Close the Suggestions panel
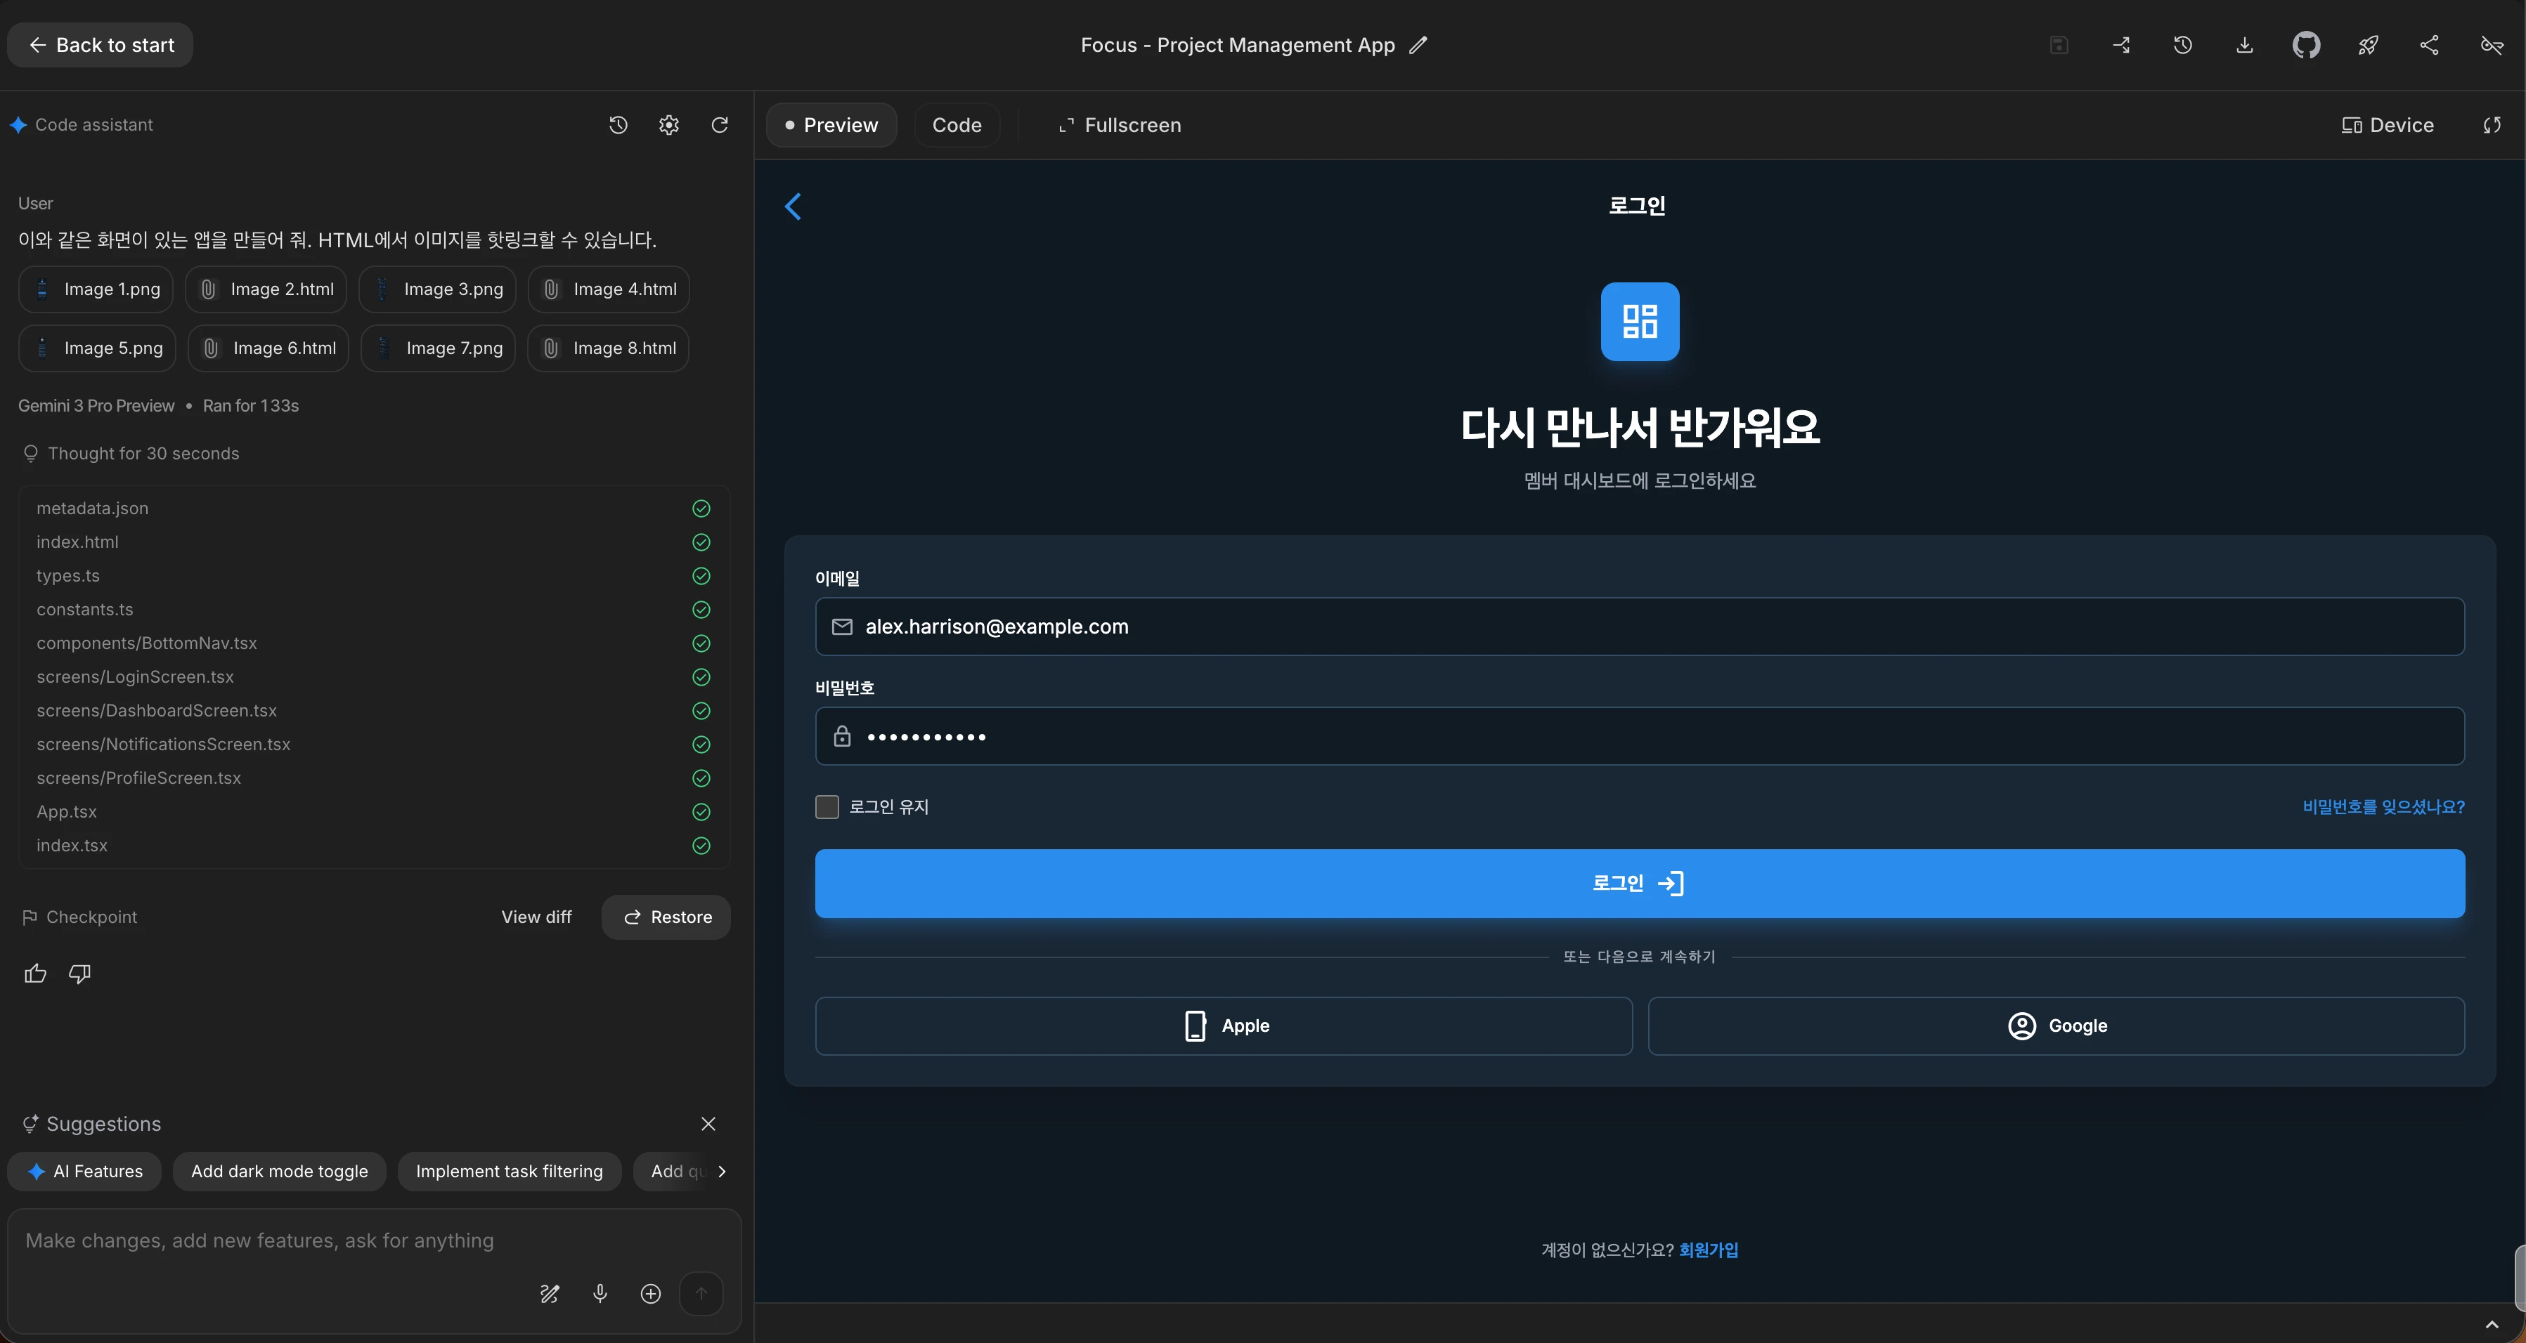2526x1343 pixels. [708, 1123]
